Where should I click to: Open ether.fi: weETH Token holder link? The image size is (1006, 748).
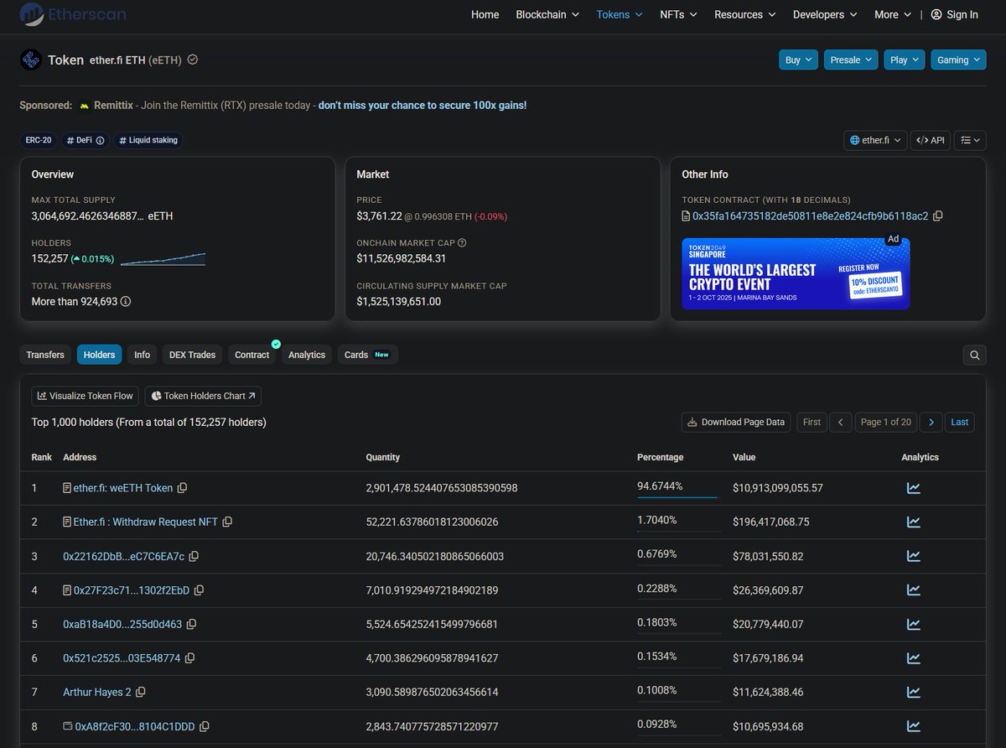(122, 488)
